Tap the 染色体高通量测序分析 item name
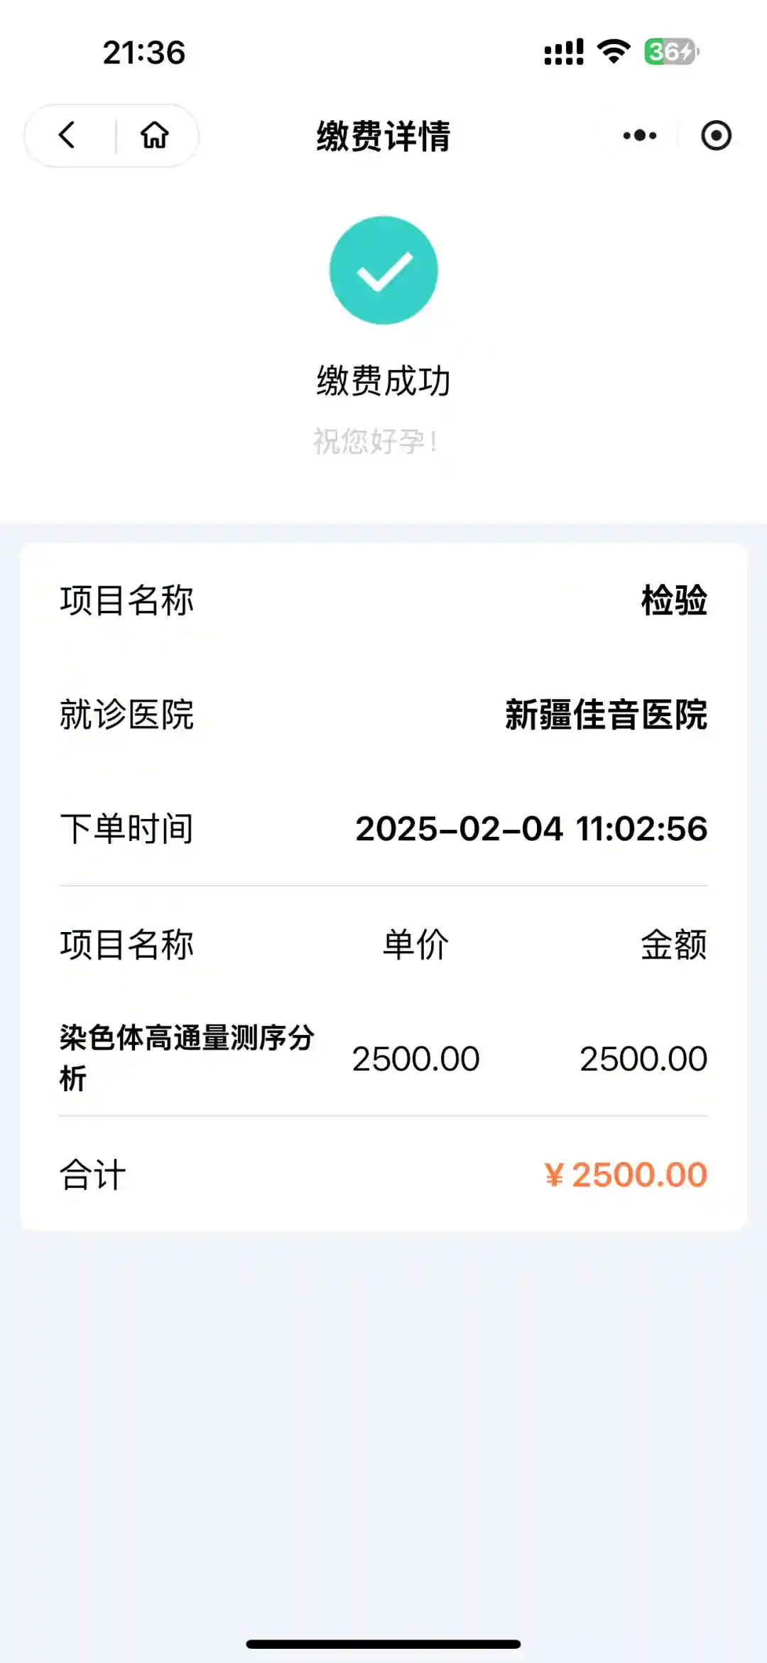Viewport: 767px width, 1663px height. [187, 1058]
